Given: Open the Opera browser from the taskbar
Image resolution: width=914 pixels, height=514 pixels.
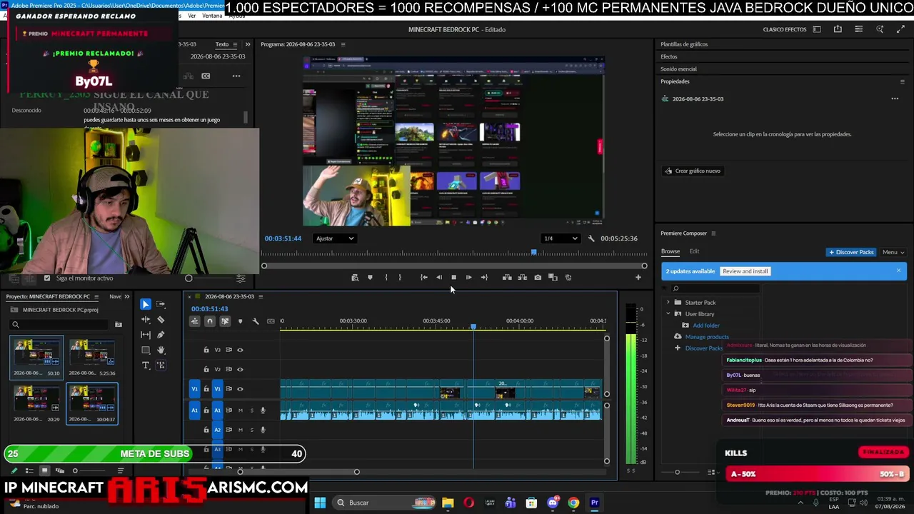Looking at the screenshot, I should coord(468,503).
